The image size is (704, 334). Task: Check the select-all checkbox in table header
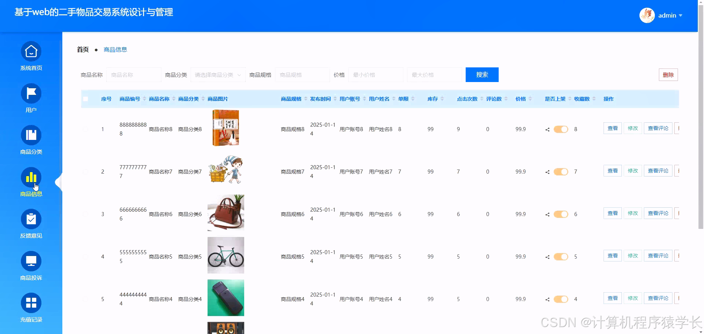[x=85, y=99]
